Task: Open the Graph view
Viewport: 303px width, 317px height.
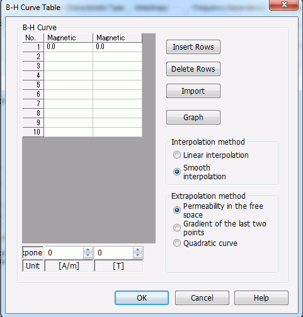Action: coord(193,118)
